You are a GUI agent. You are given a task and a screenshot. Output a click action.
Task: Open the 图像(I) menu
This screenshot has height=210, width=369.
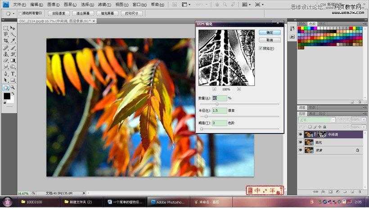[x=53, y=4]
